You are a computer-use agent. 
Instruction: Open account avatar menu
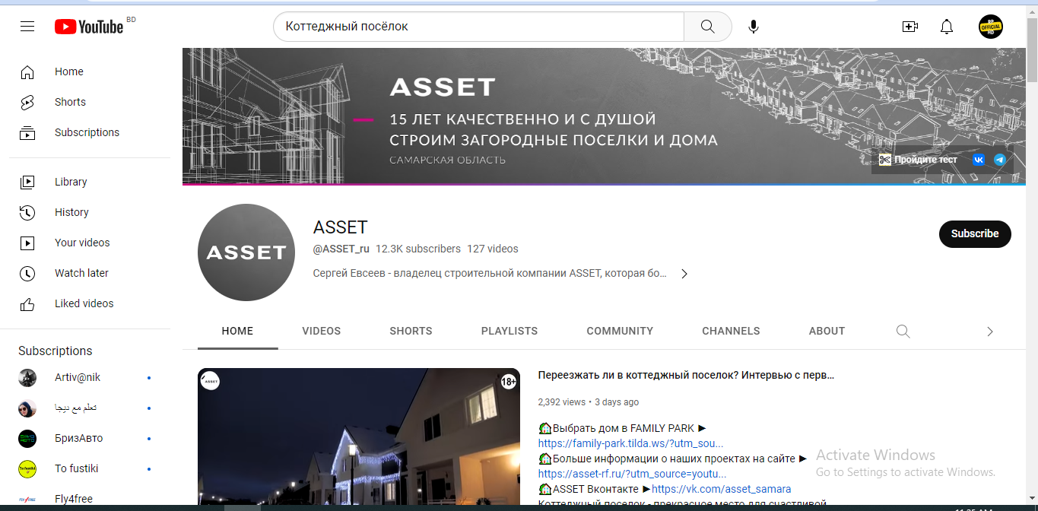tap(990, 27)
